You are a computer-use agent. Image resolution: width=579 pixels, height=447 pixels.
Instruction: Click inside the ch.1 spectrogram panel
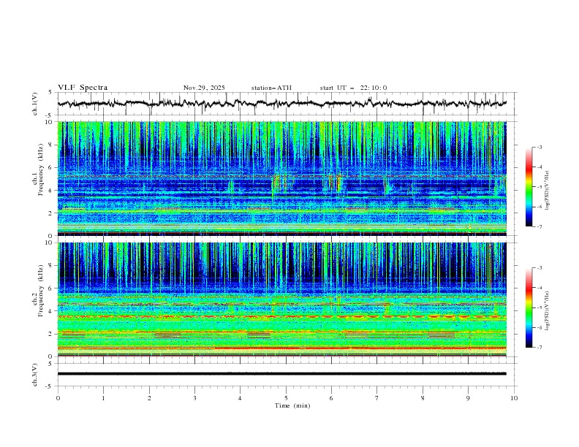coord(282,178)
